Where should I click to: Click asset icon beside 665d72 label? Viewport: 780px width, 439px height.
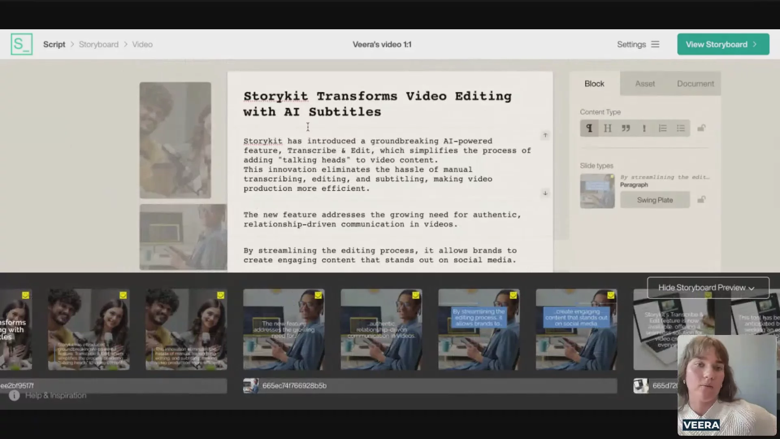[641, 386]
